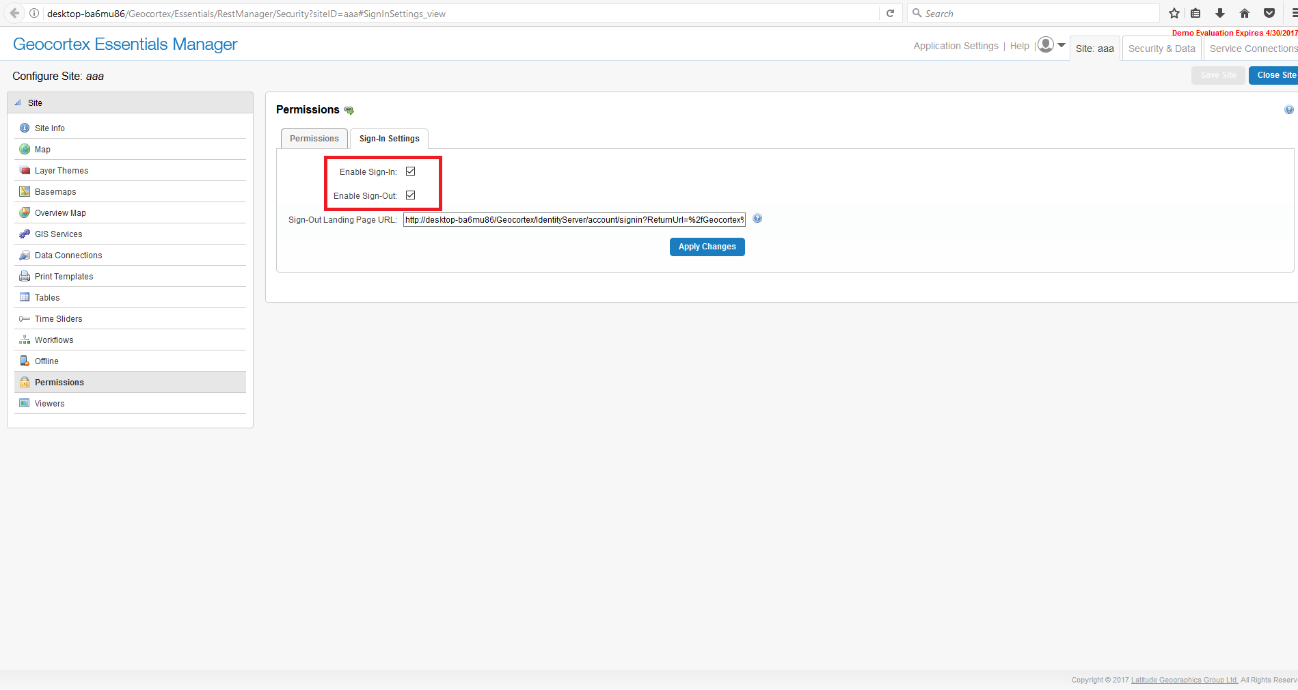This screenshot has width=1298, height=690.
Task: Click the browser address bar
Action: coord(461,14)
